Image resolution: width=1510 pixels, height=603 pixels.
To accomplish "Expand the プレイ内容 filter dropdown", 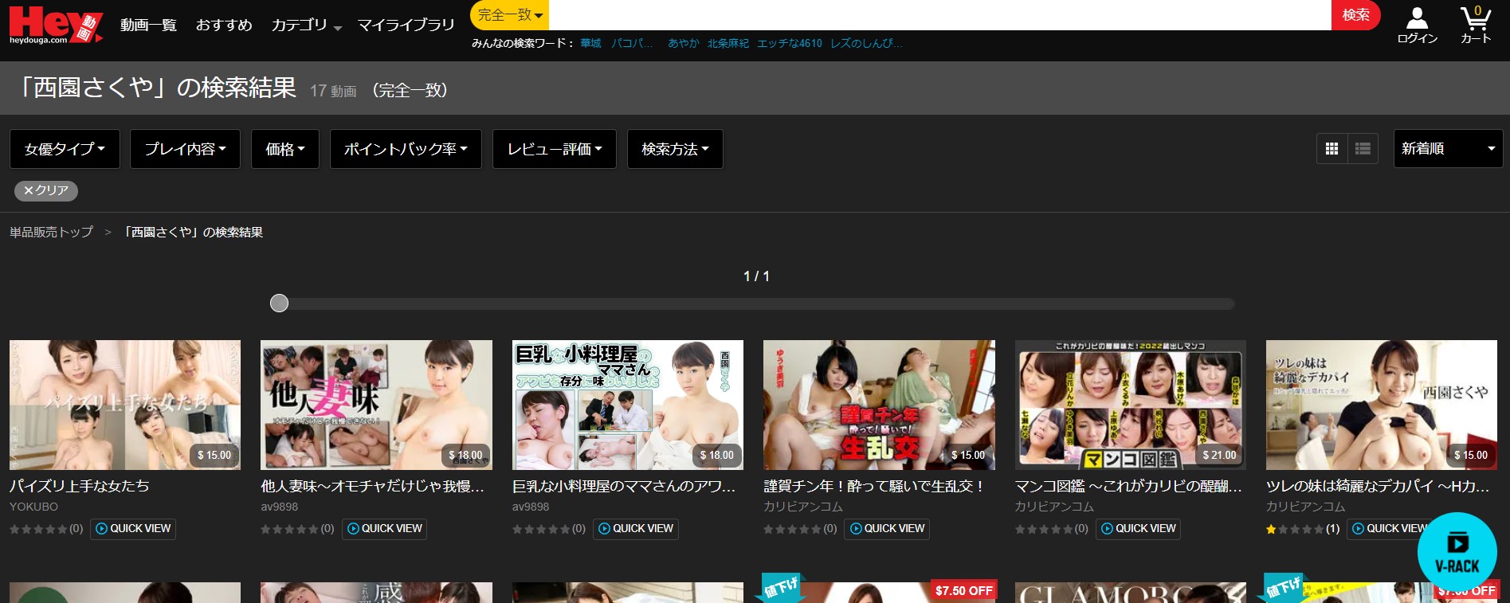I will tap(185, 149).
